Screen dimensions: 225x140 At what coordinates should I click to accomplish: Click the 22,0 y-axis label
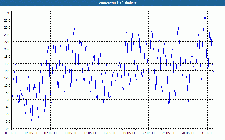click(7, 42)
